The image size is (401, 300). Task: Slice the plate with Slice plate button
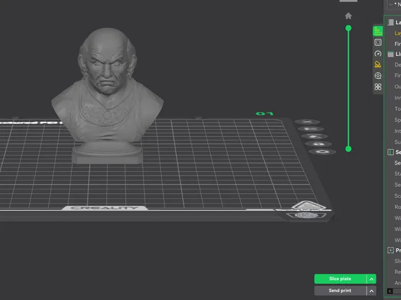tap(340, 279)
